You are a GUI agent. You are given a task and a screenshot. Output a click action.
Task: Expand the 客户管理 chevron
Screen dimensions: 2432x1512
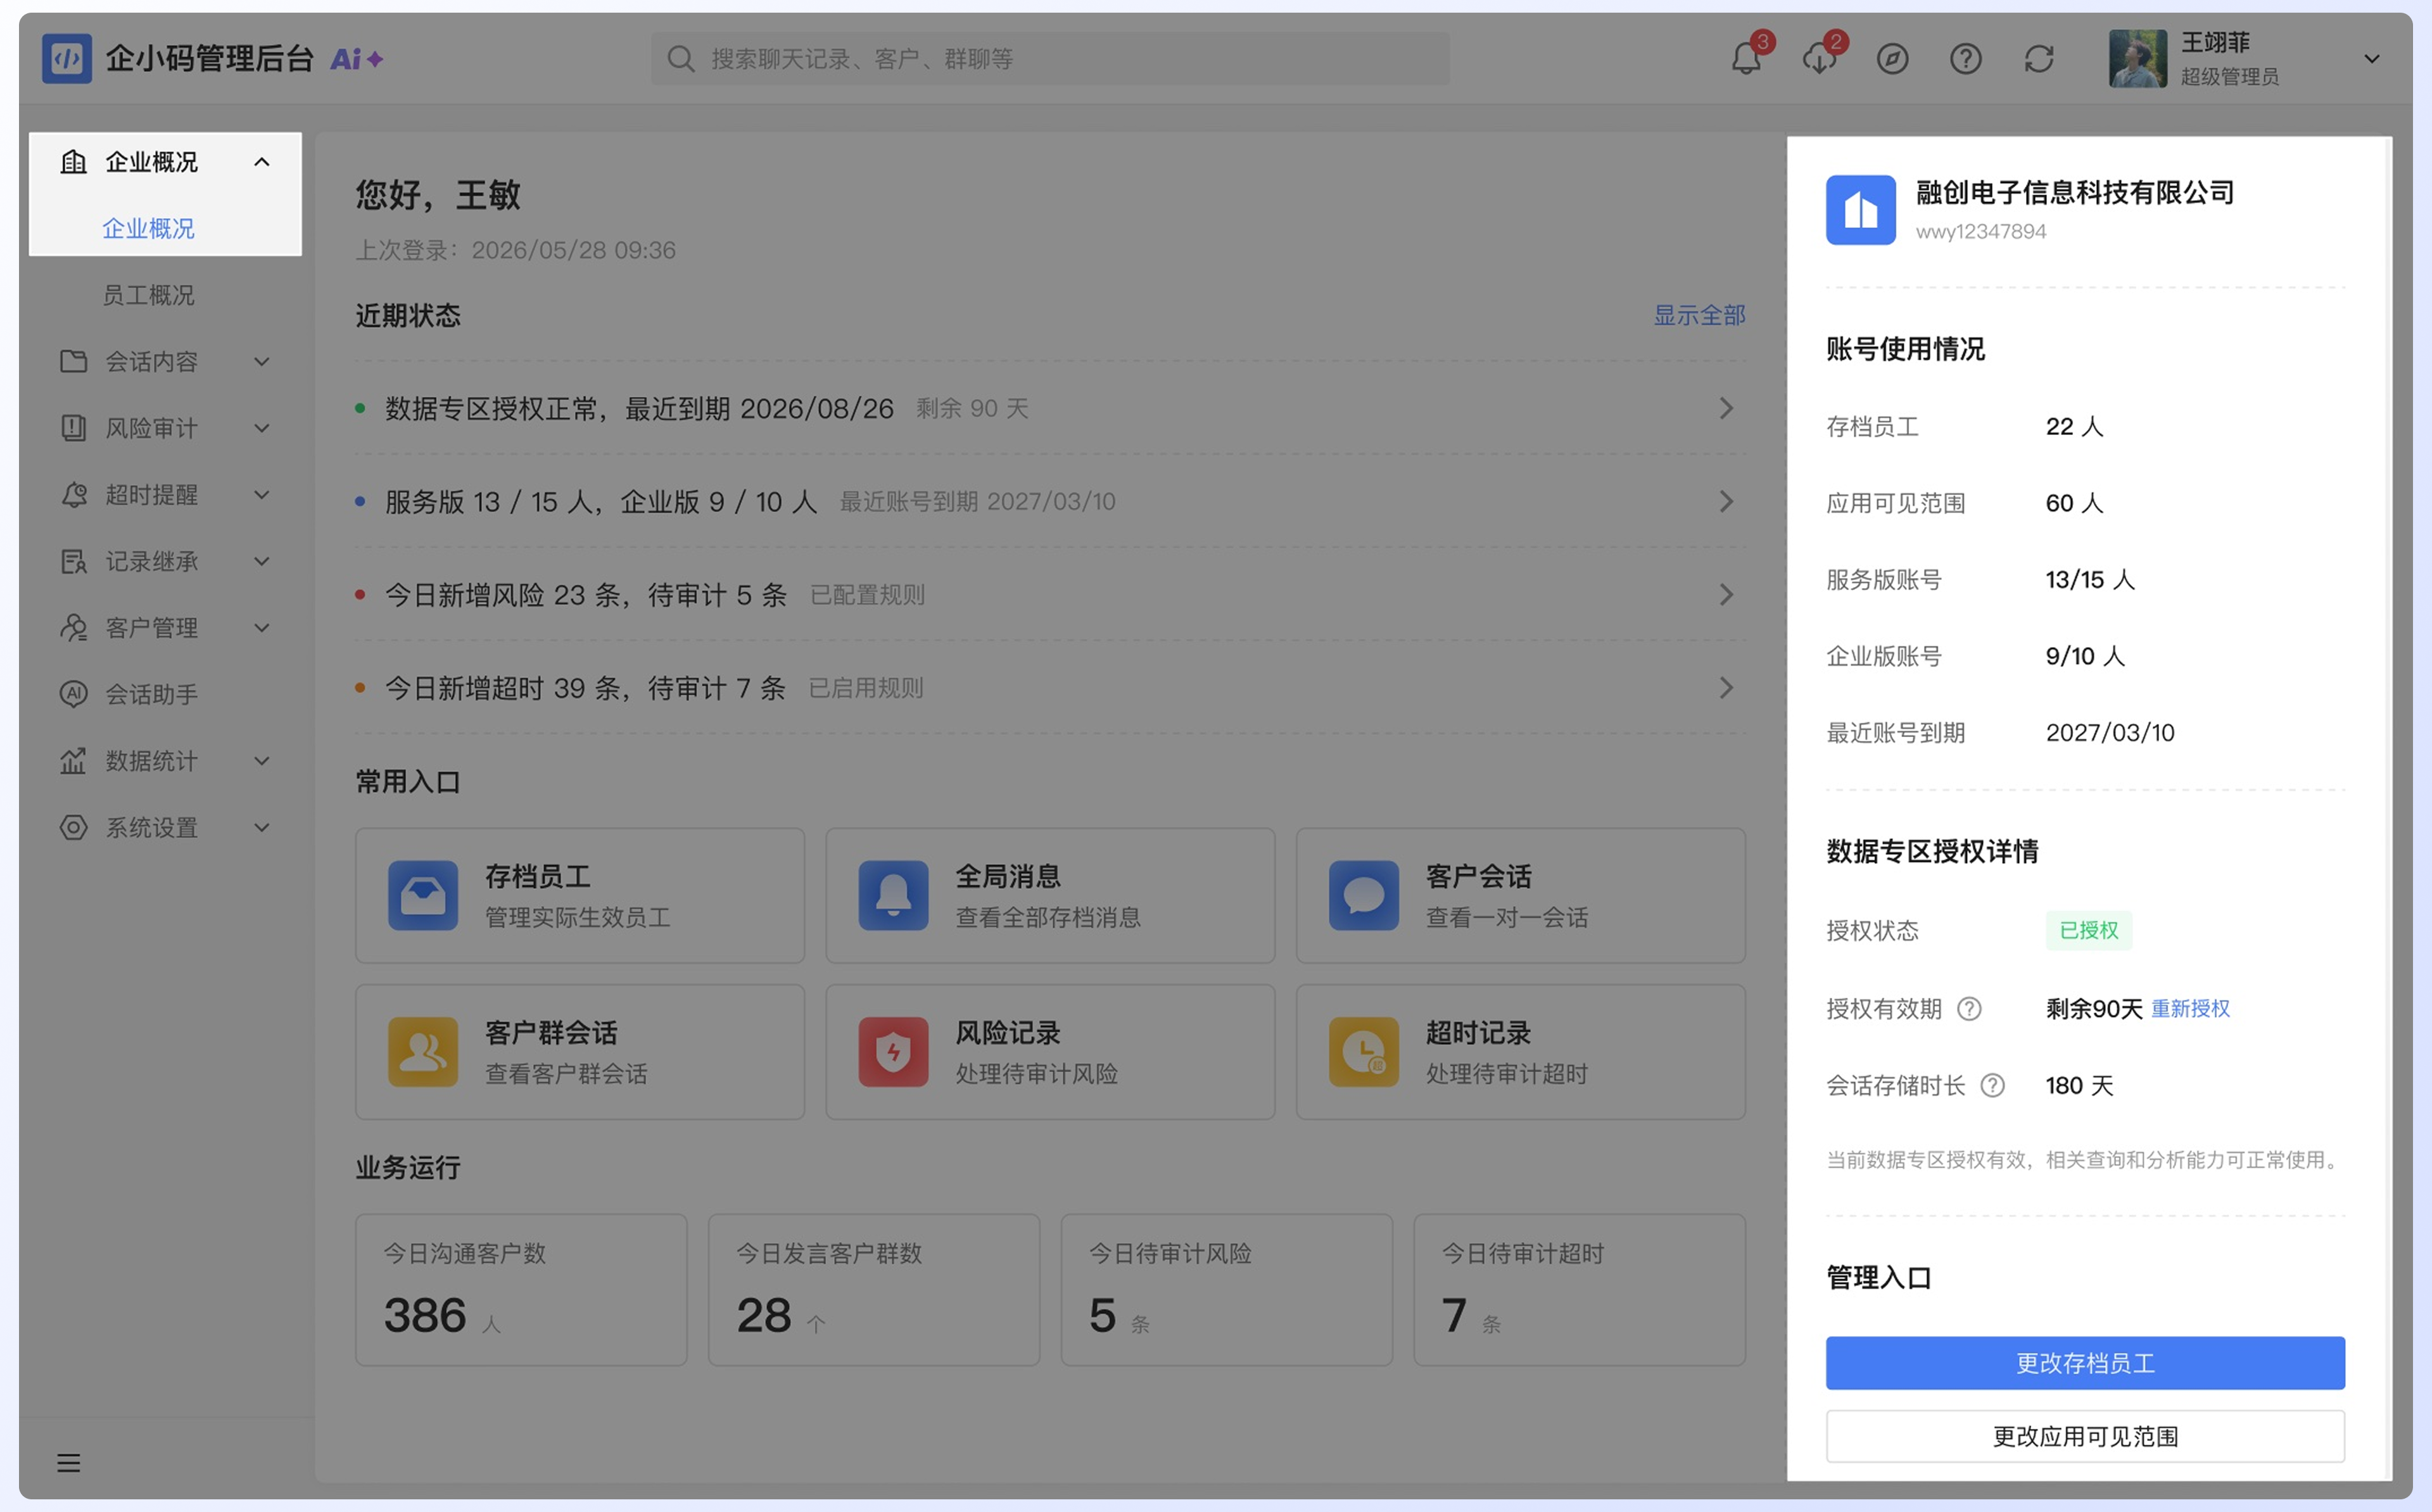(x=261, y=627)
